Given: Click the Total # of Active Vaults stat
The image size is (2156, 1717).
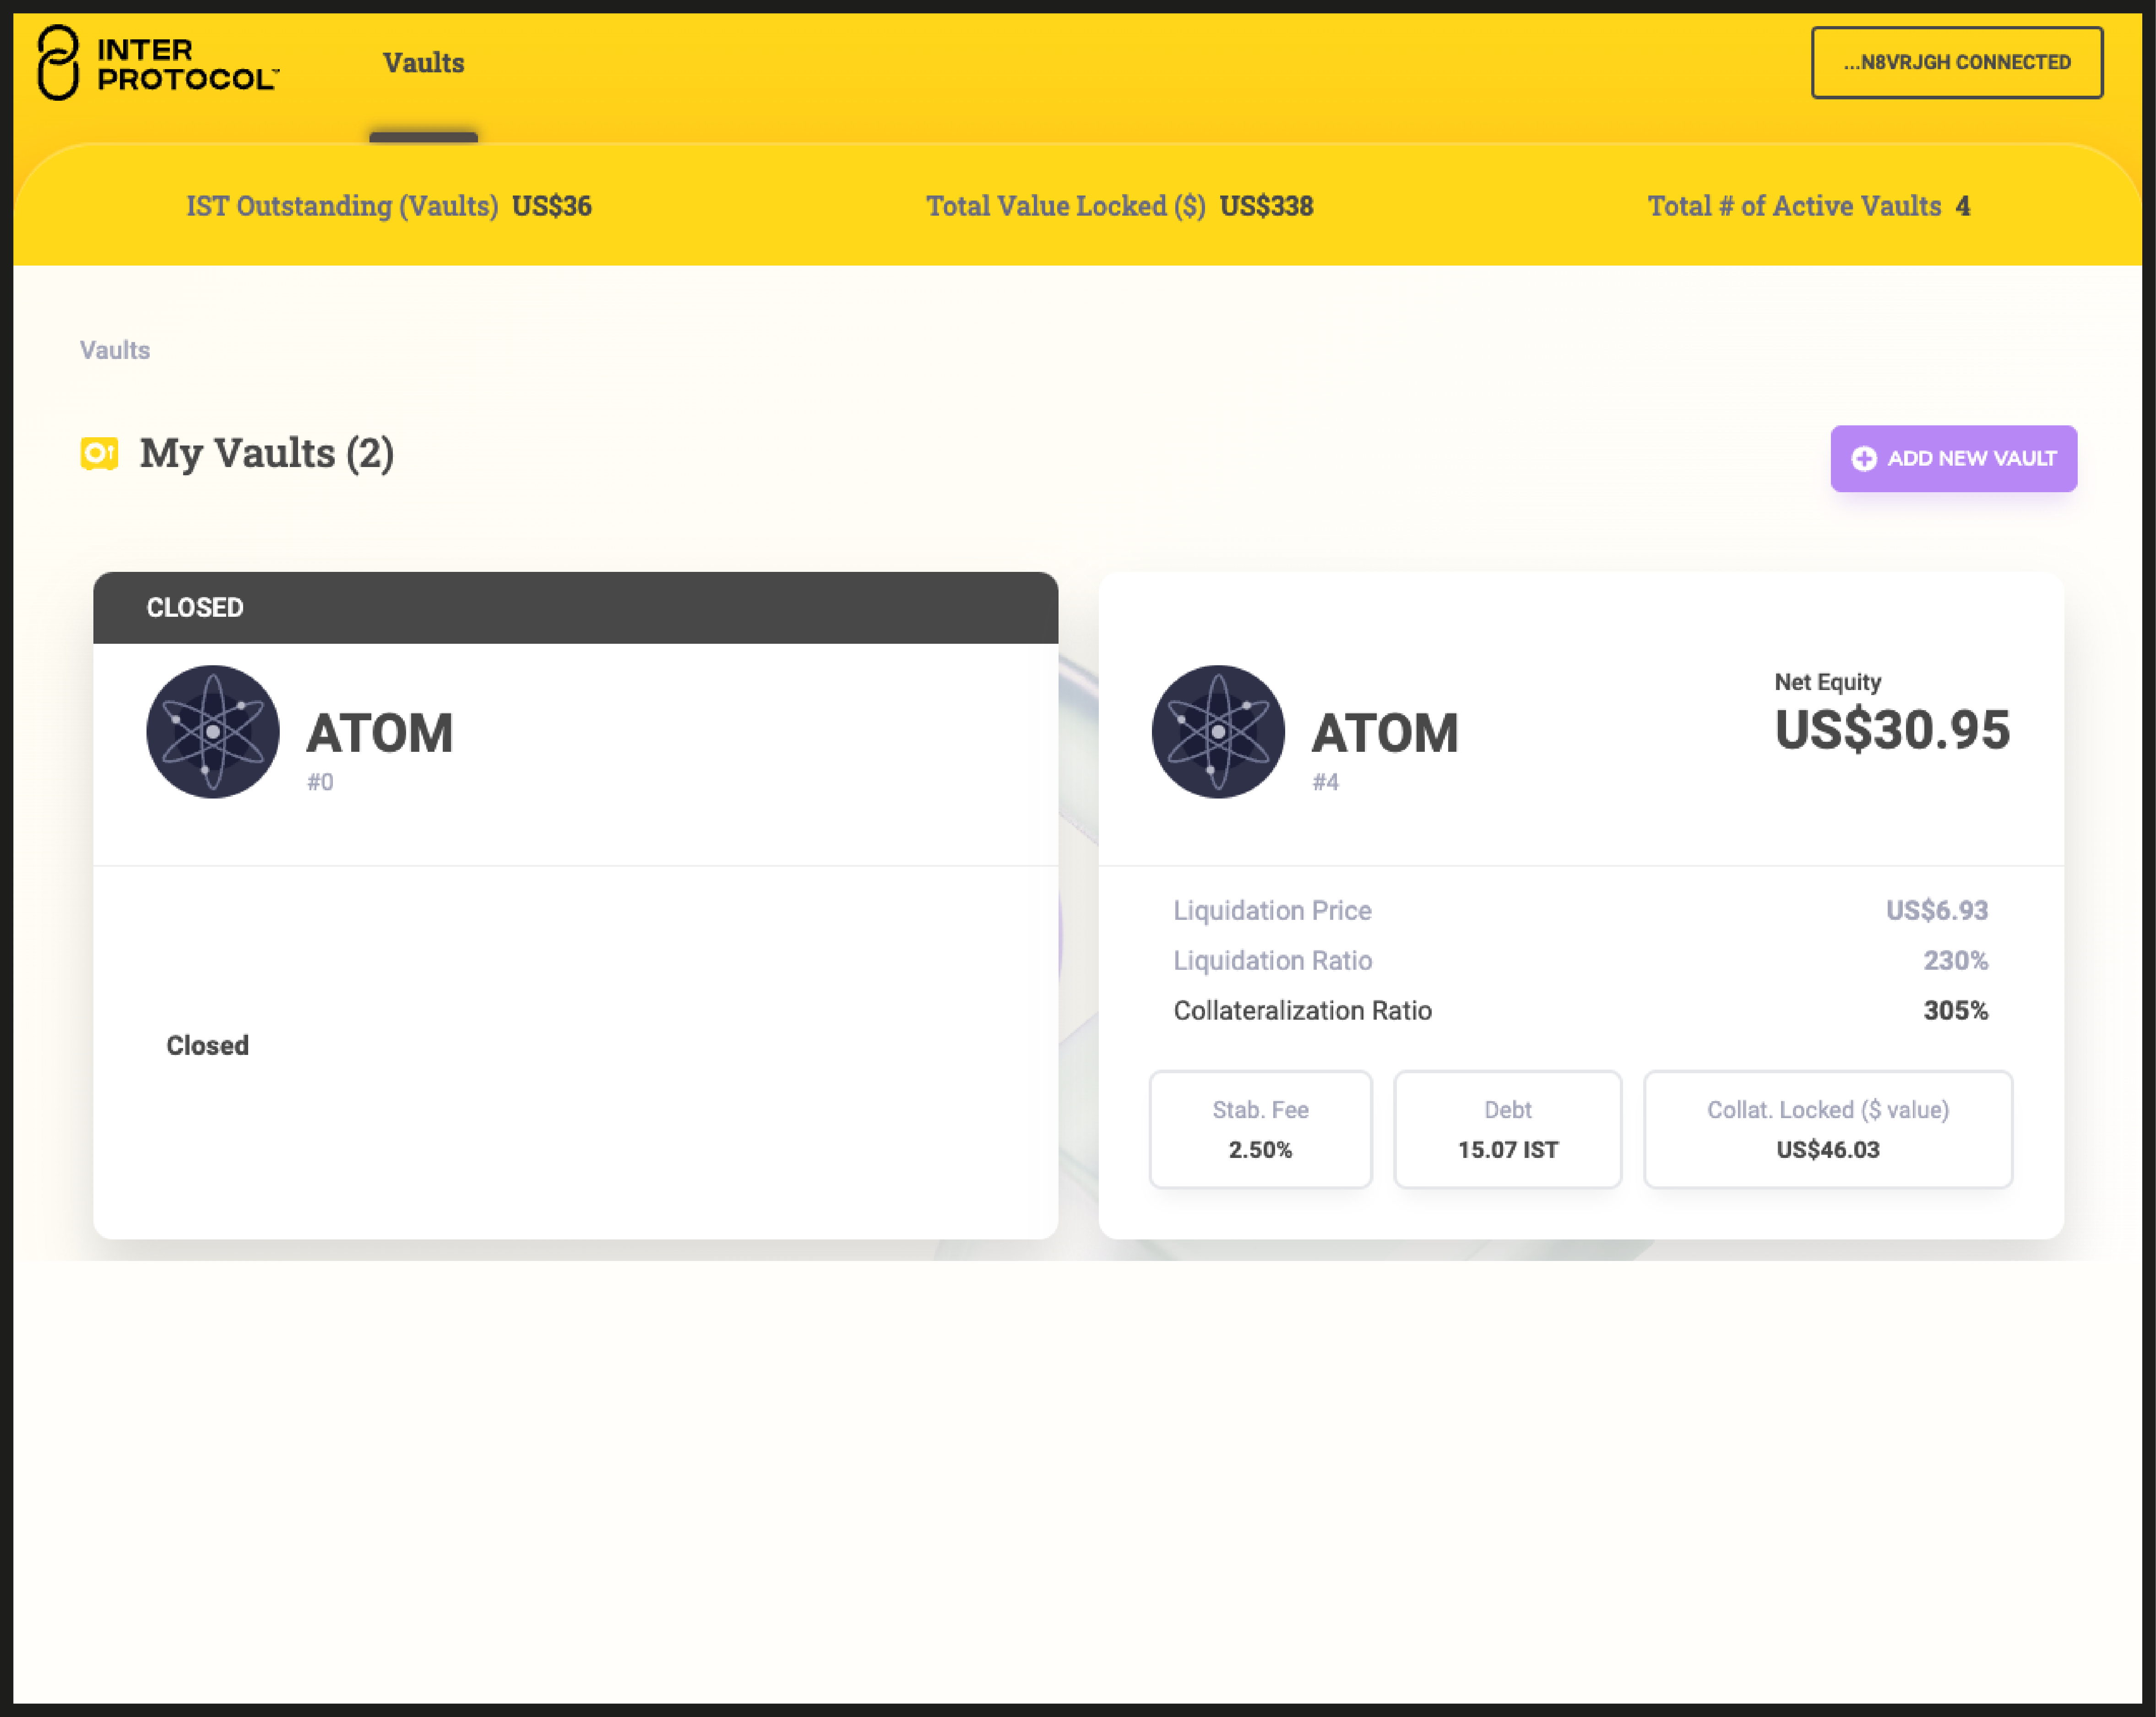Looking at the screenshot, I should (1808, 206).
